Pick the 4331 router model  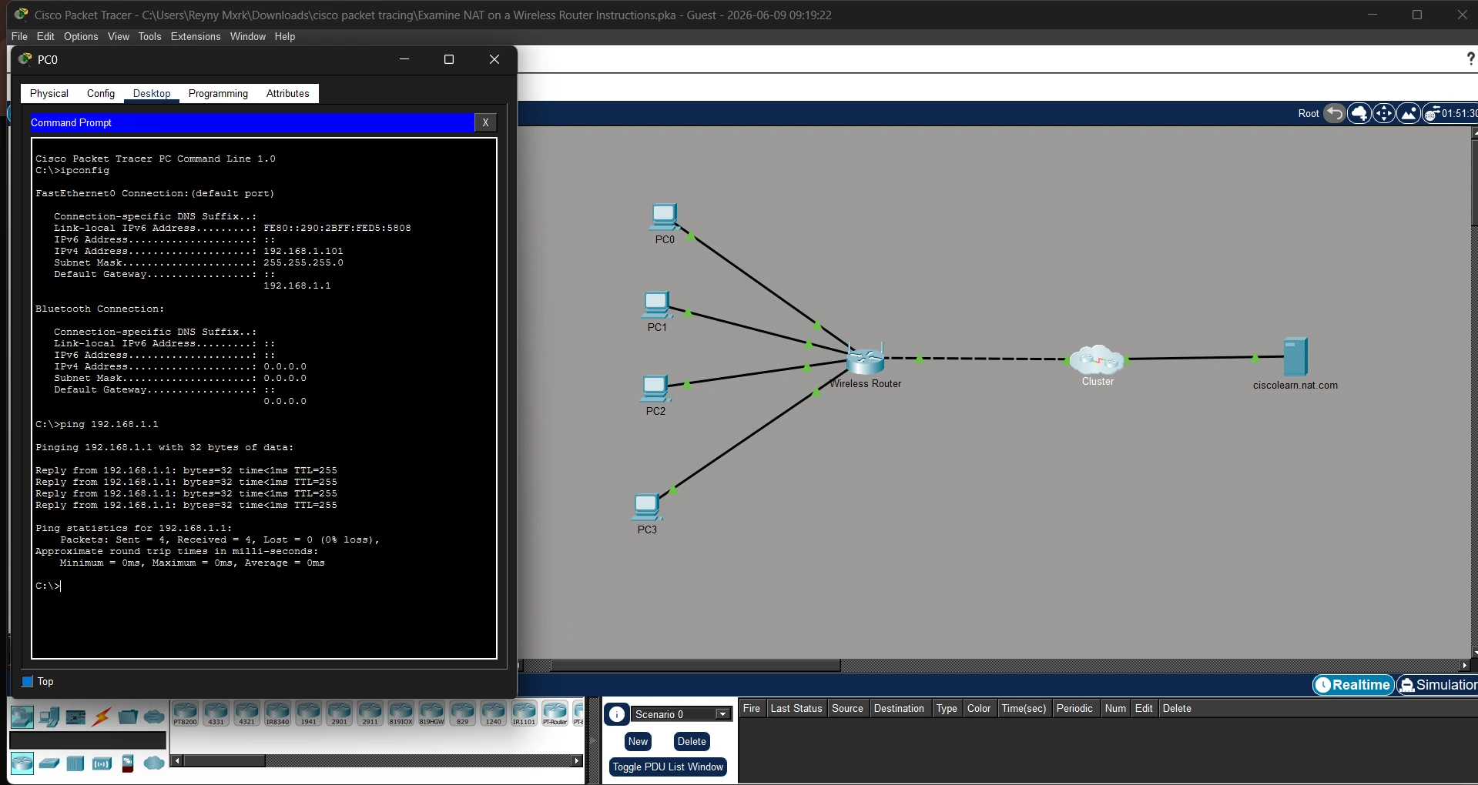click(216, 713)
